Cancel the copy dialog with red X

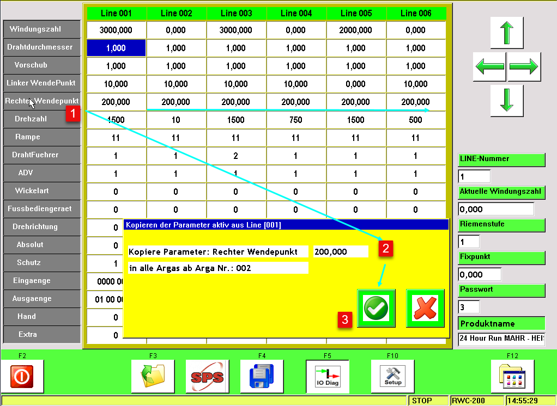[x=425, y=308]
